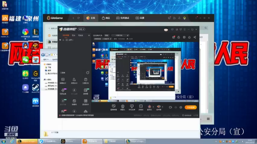Screen dimensions: 257x144
Task: Switch to WeGame 主页 tab
Action: [x=91, y=18]
